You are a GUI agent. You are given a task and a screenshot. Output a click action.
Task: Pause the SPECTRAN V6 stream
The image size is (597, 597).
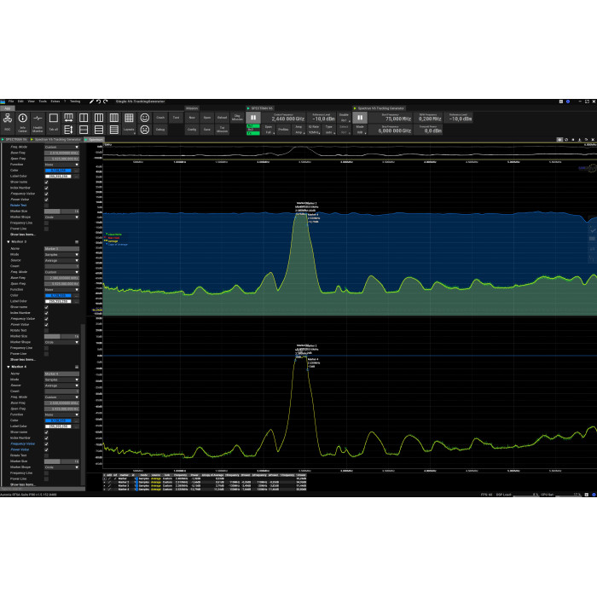252,119
